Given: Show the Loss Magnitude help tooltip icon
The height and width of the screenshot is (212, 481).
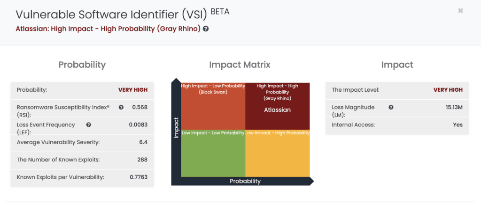Looking at the screenshot, I should tap(391, 107).
